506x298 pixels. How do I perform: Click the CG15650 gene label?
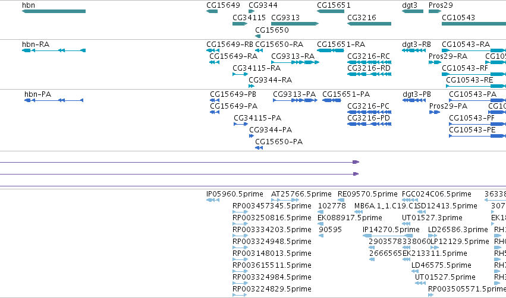(x=272, y=30)
